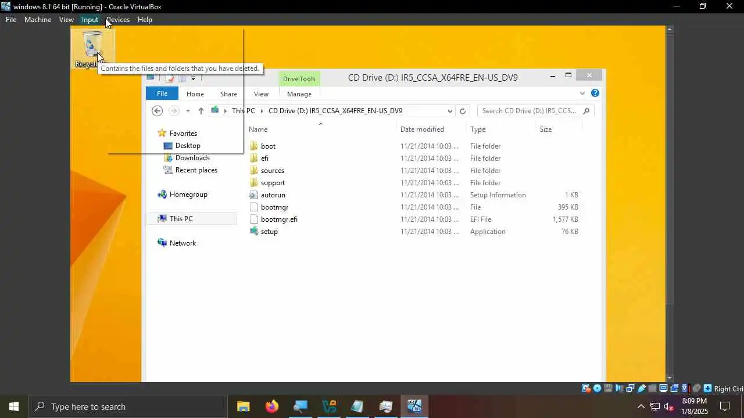744x418 pixels.
Task: Select the boot folder icon
Action: (x=253, y=146)
